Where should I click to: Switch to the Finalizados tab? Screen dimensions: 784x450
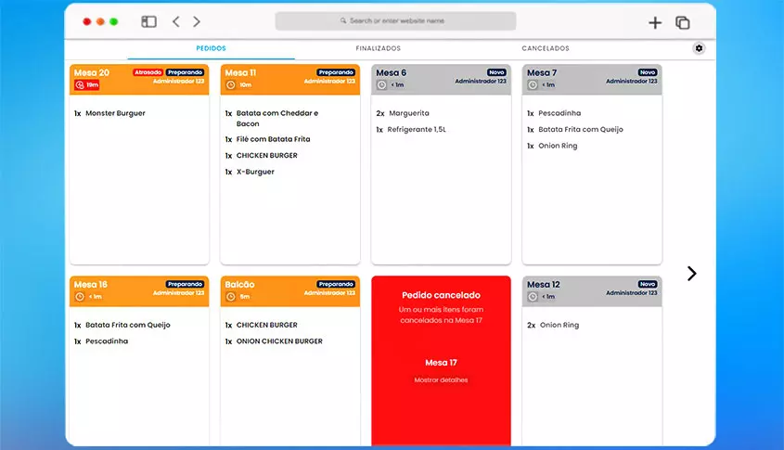click(x=378, y=48)
